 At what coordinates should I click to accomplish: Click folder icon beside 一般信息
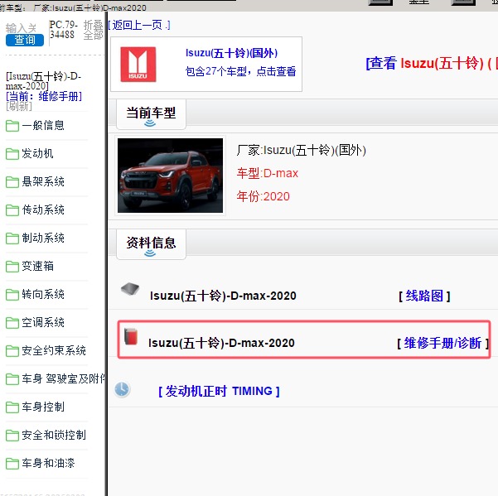point(12,126)
